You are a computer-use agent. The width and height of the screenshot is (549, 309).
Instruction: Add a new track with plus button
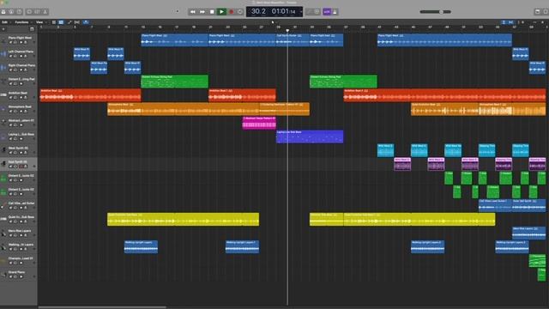[3, 29]
